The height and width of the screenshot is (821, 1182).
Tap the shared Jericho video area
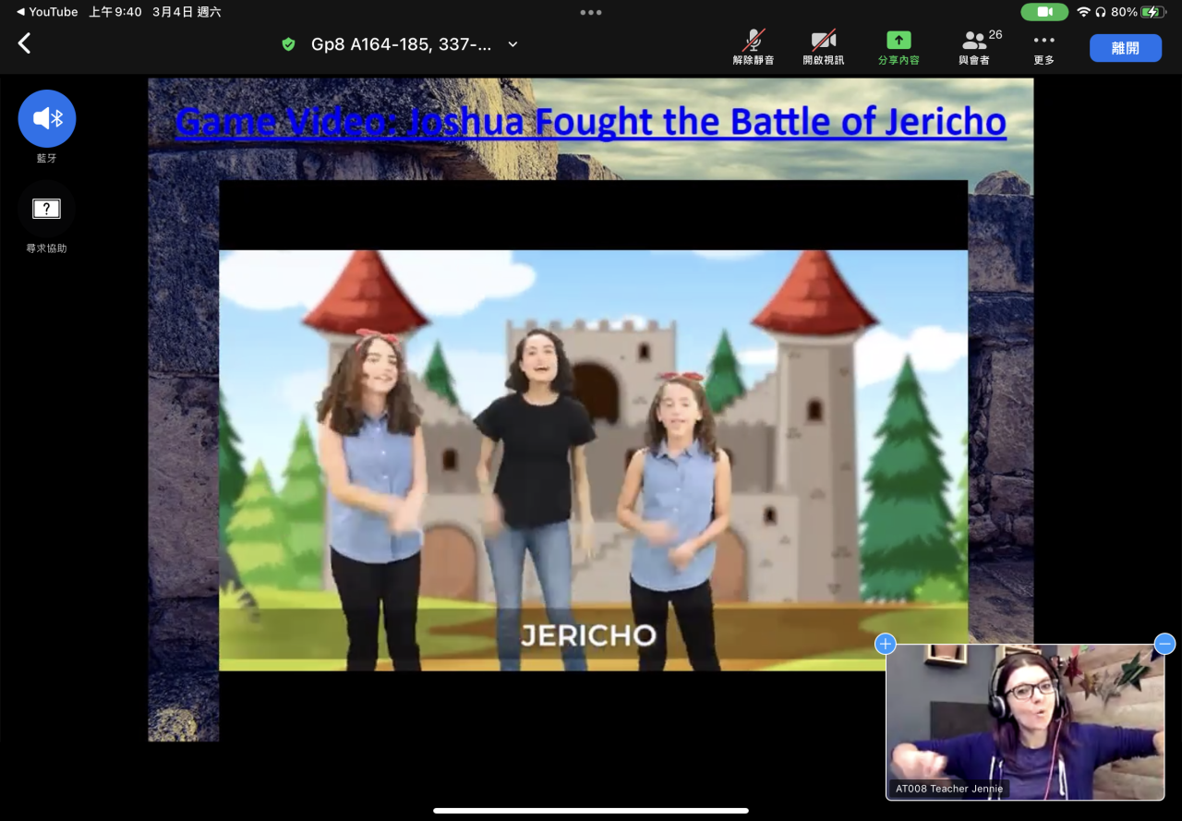click(593, 460)
